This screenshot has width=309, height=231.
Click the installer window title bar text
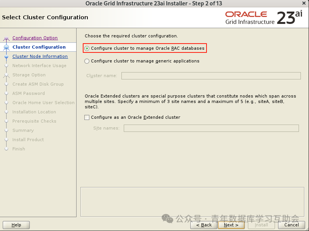click(154, 3)
